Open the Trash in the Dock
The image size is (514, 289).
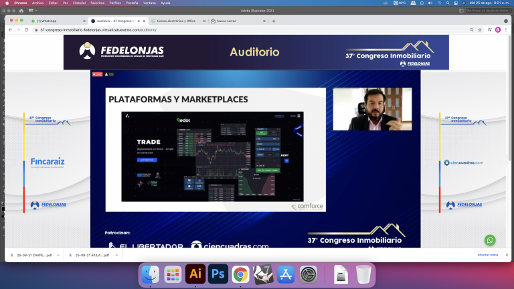tap(363, 274)
